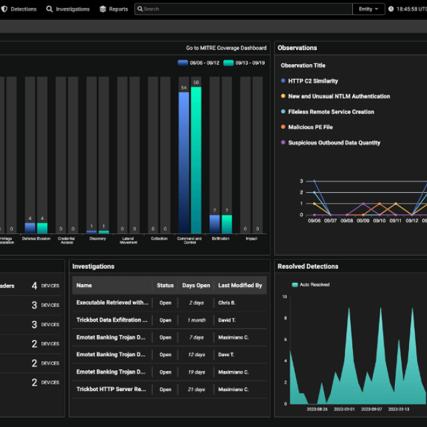Sort investigations by Status column

[165, 286]
